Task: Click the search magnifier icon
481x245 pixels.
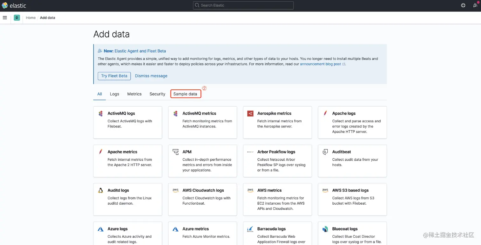Action: pyautogui.click(x=197, y=5)
